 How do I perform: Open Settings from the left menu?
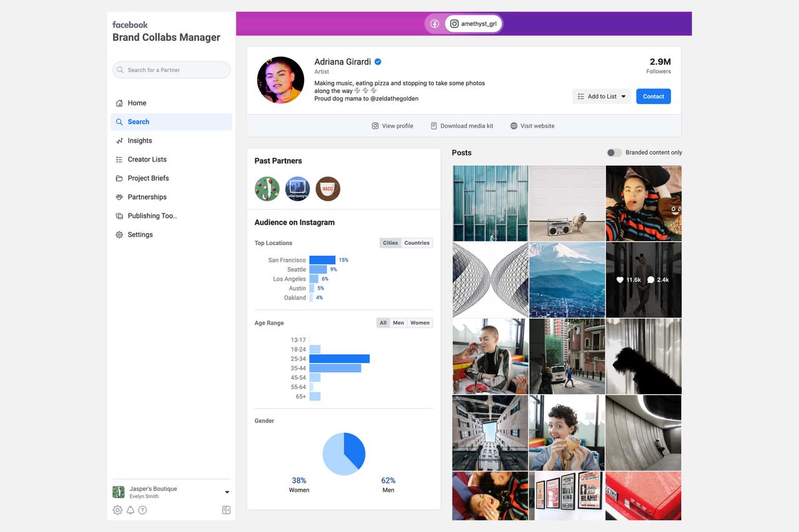pos(140,234)
